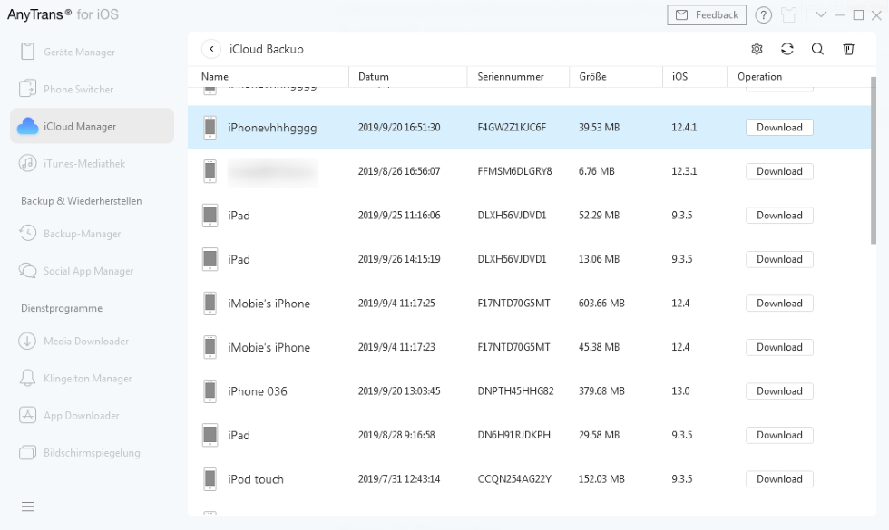
Task: Click the shirt skin theme icon
Action: pos(791,15)
